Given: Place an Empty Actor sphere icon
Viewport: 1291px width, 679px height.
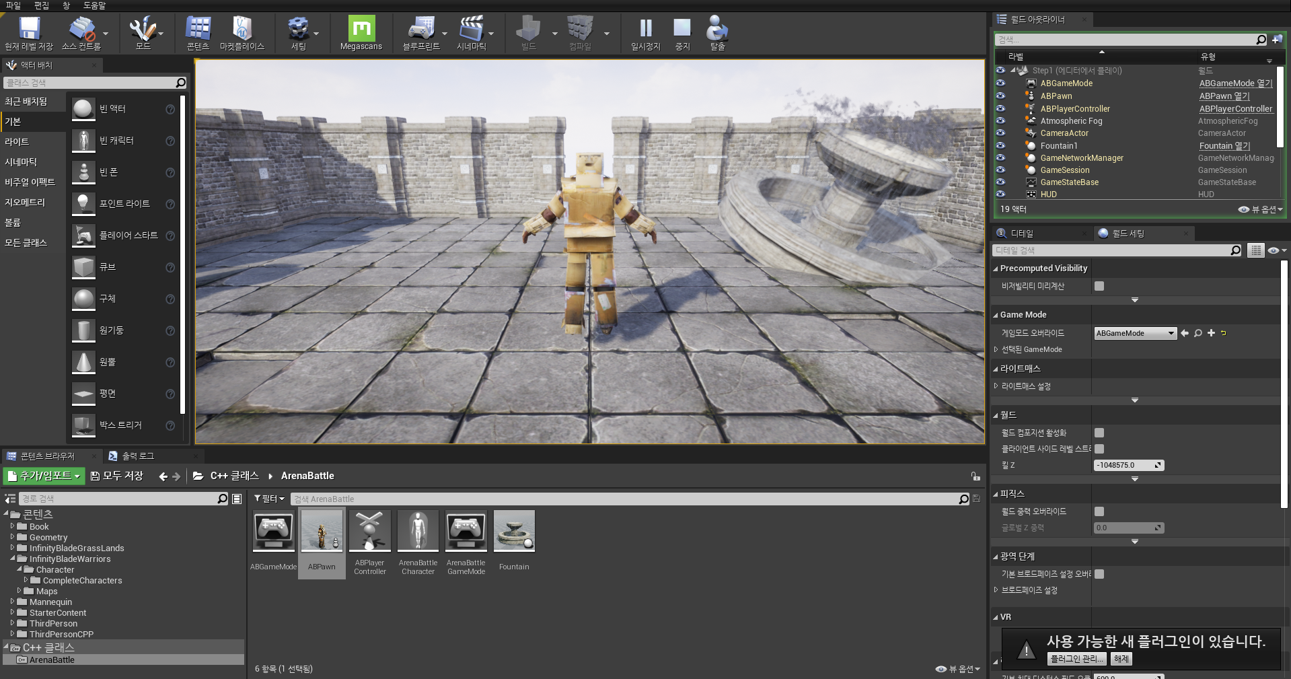Looking at the screenshot, I should pos(83,108).
